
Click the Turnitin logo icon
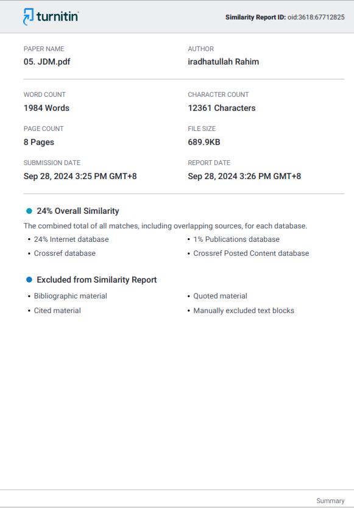click(28, 16)
